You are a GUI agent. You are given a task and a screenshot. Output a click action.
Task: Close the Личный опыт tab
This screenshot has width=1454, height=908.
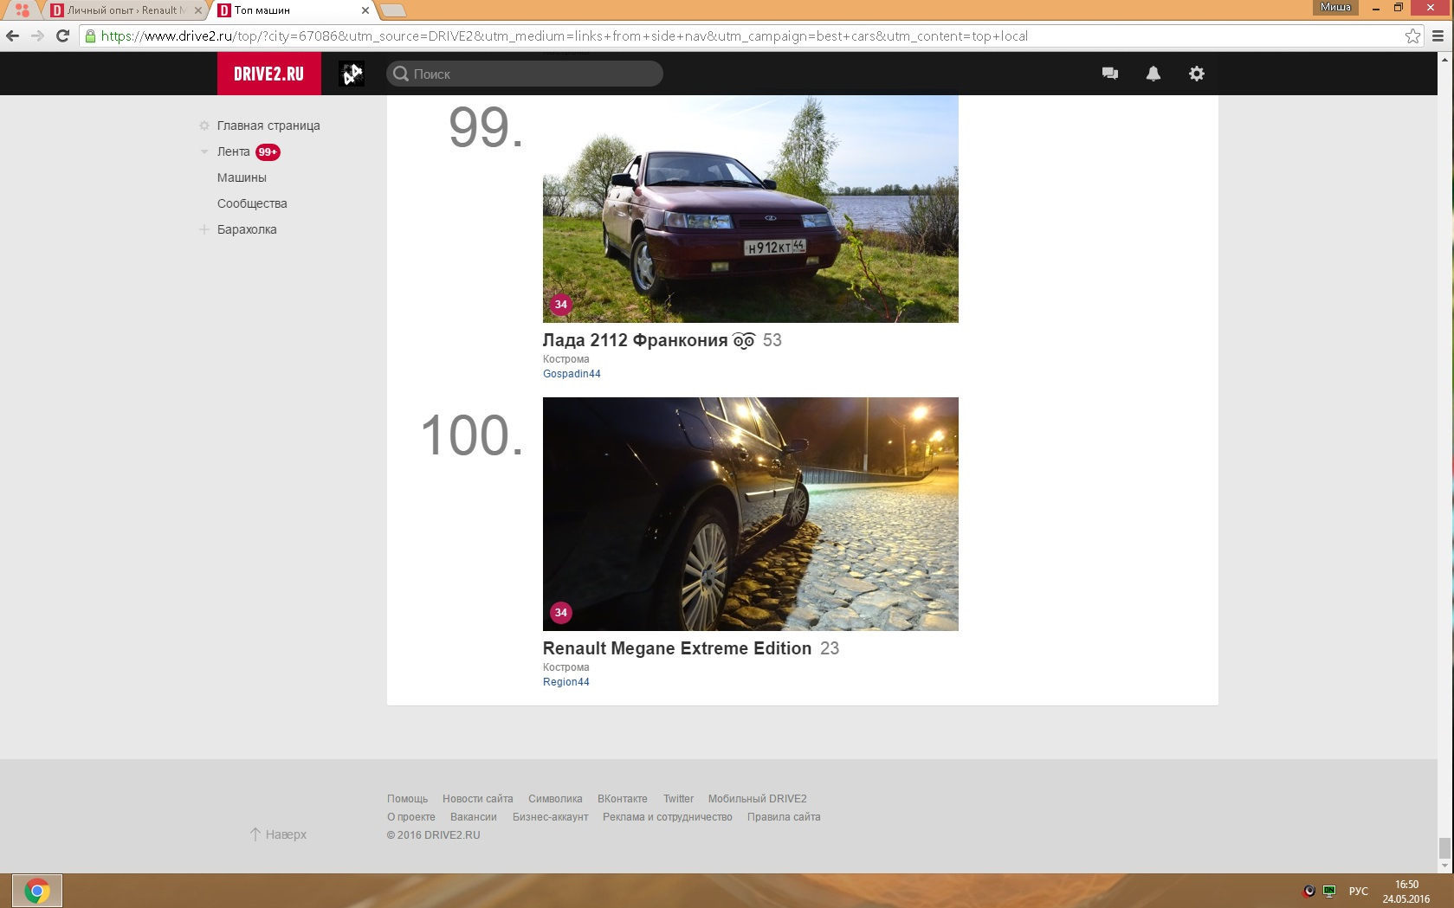197,10
